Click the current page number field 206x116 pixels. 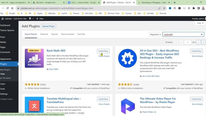pos(188,42)
